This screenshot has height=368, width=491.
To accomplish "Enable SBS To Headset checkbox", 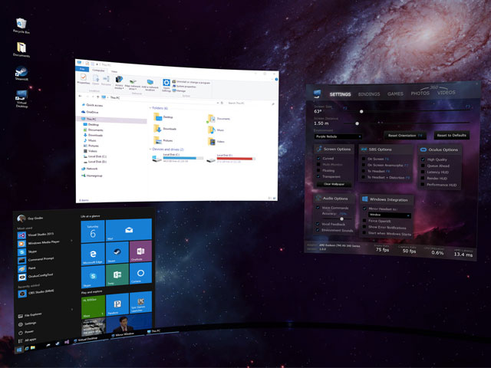I will (364, 171).
